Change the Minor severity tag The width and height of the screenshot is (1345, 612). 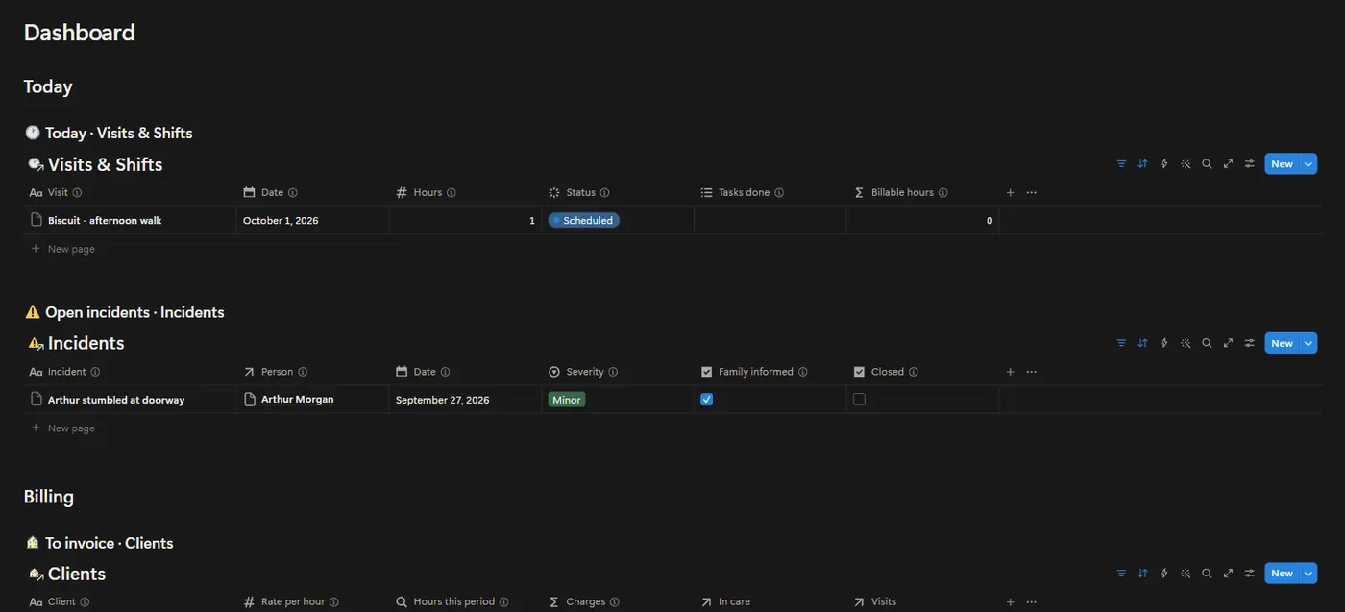coord(567,400)
